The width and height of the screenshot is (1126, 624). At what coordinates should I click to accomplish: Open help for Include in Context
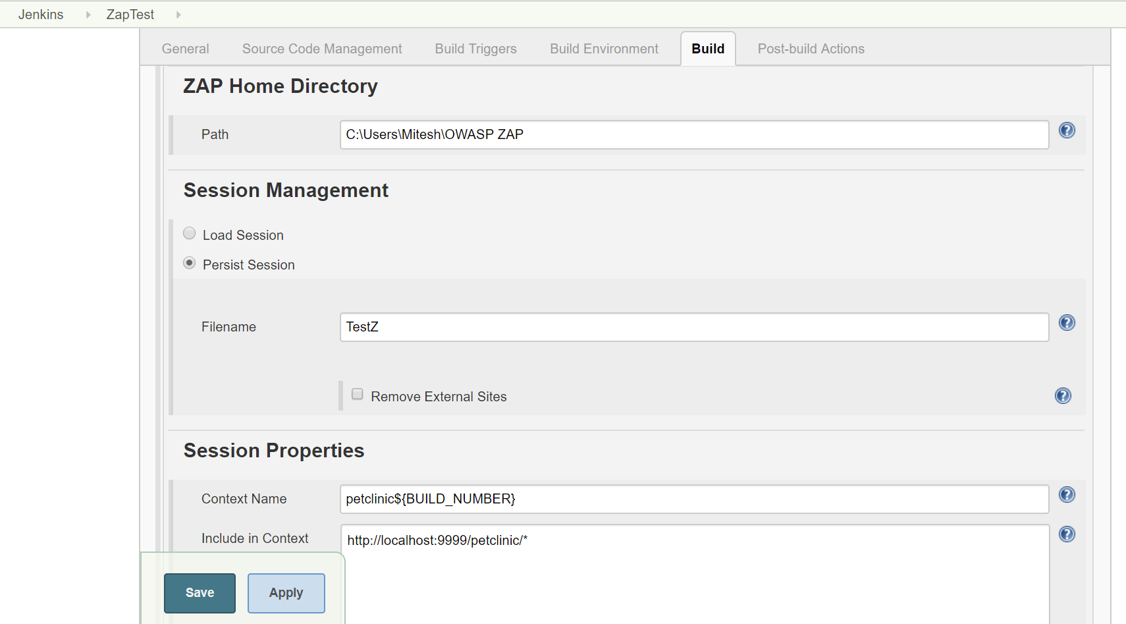point(1067,534)
